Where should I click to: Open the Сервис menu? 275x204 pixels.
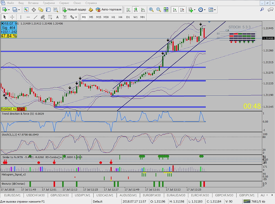[x=64, y=3]
